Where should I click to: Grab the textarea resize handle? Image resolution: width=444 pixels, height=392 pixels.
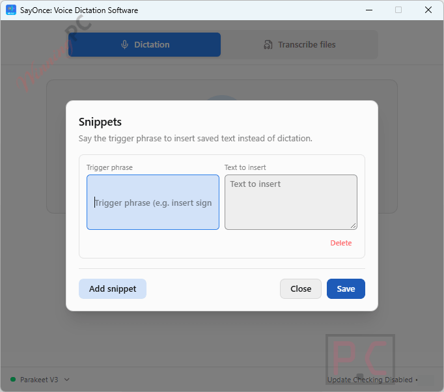click(x=354, y=226)
